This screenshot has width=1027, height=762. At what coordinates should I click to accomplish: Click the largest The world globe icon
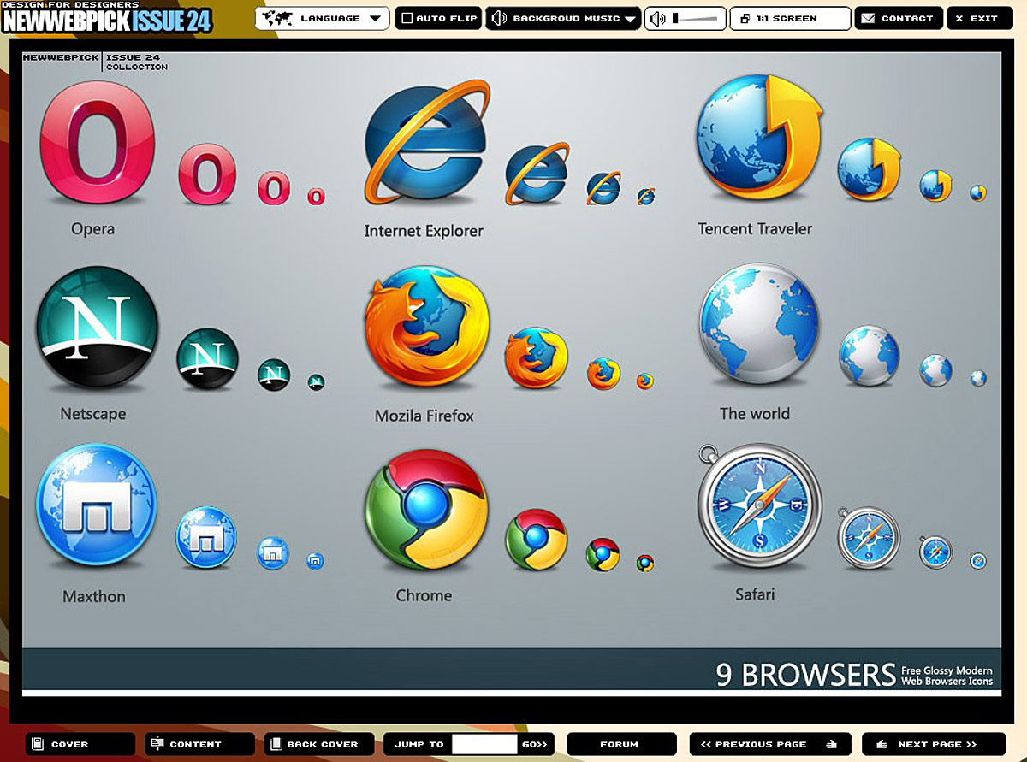(x=759, y=324)
